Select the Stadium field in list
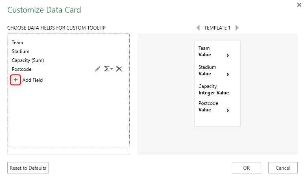The height and width of the screenshot is (179, 305). [20, 51]
